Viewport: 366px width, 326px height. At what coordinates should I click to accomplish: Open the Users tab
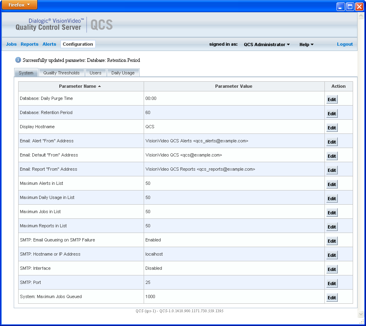[96, 72]
